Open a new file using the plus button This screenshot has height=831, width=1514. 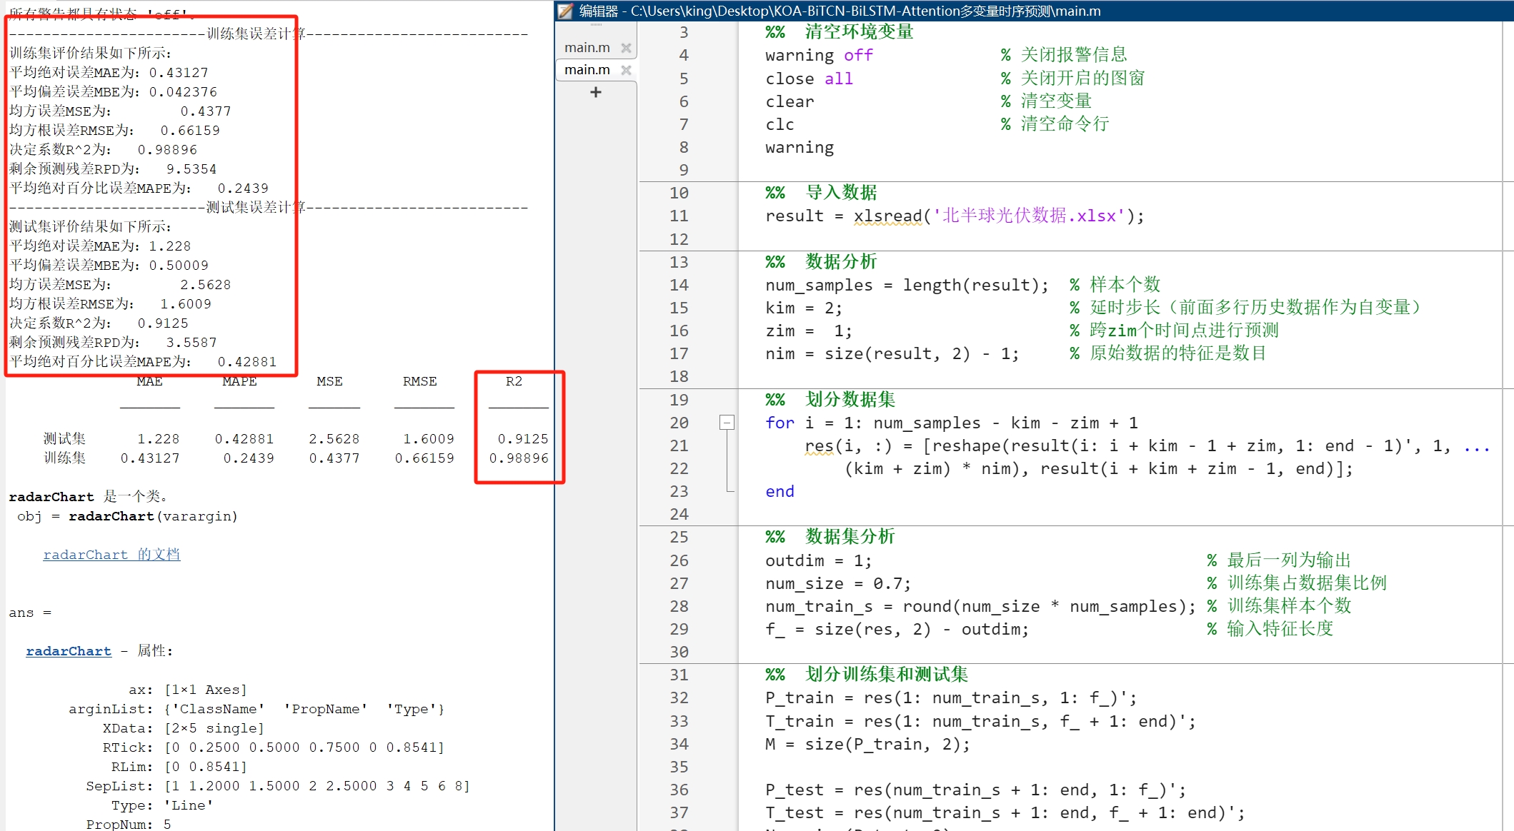tap(595, 91)
